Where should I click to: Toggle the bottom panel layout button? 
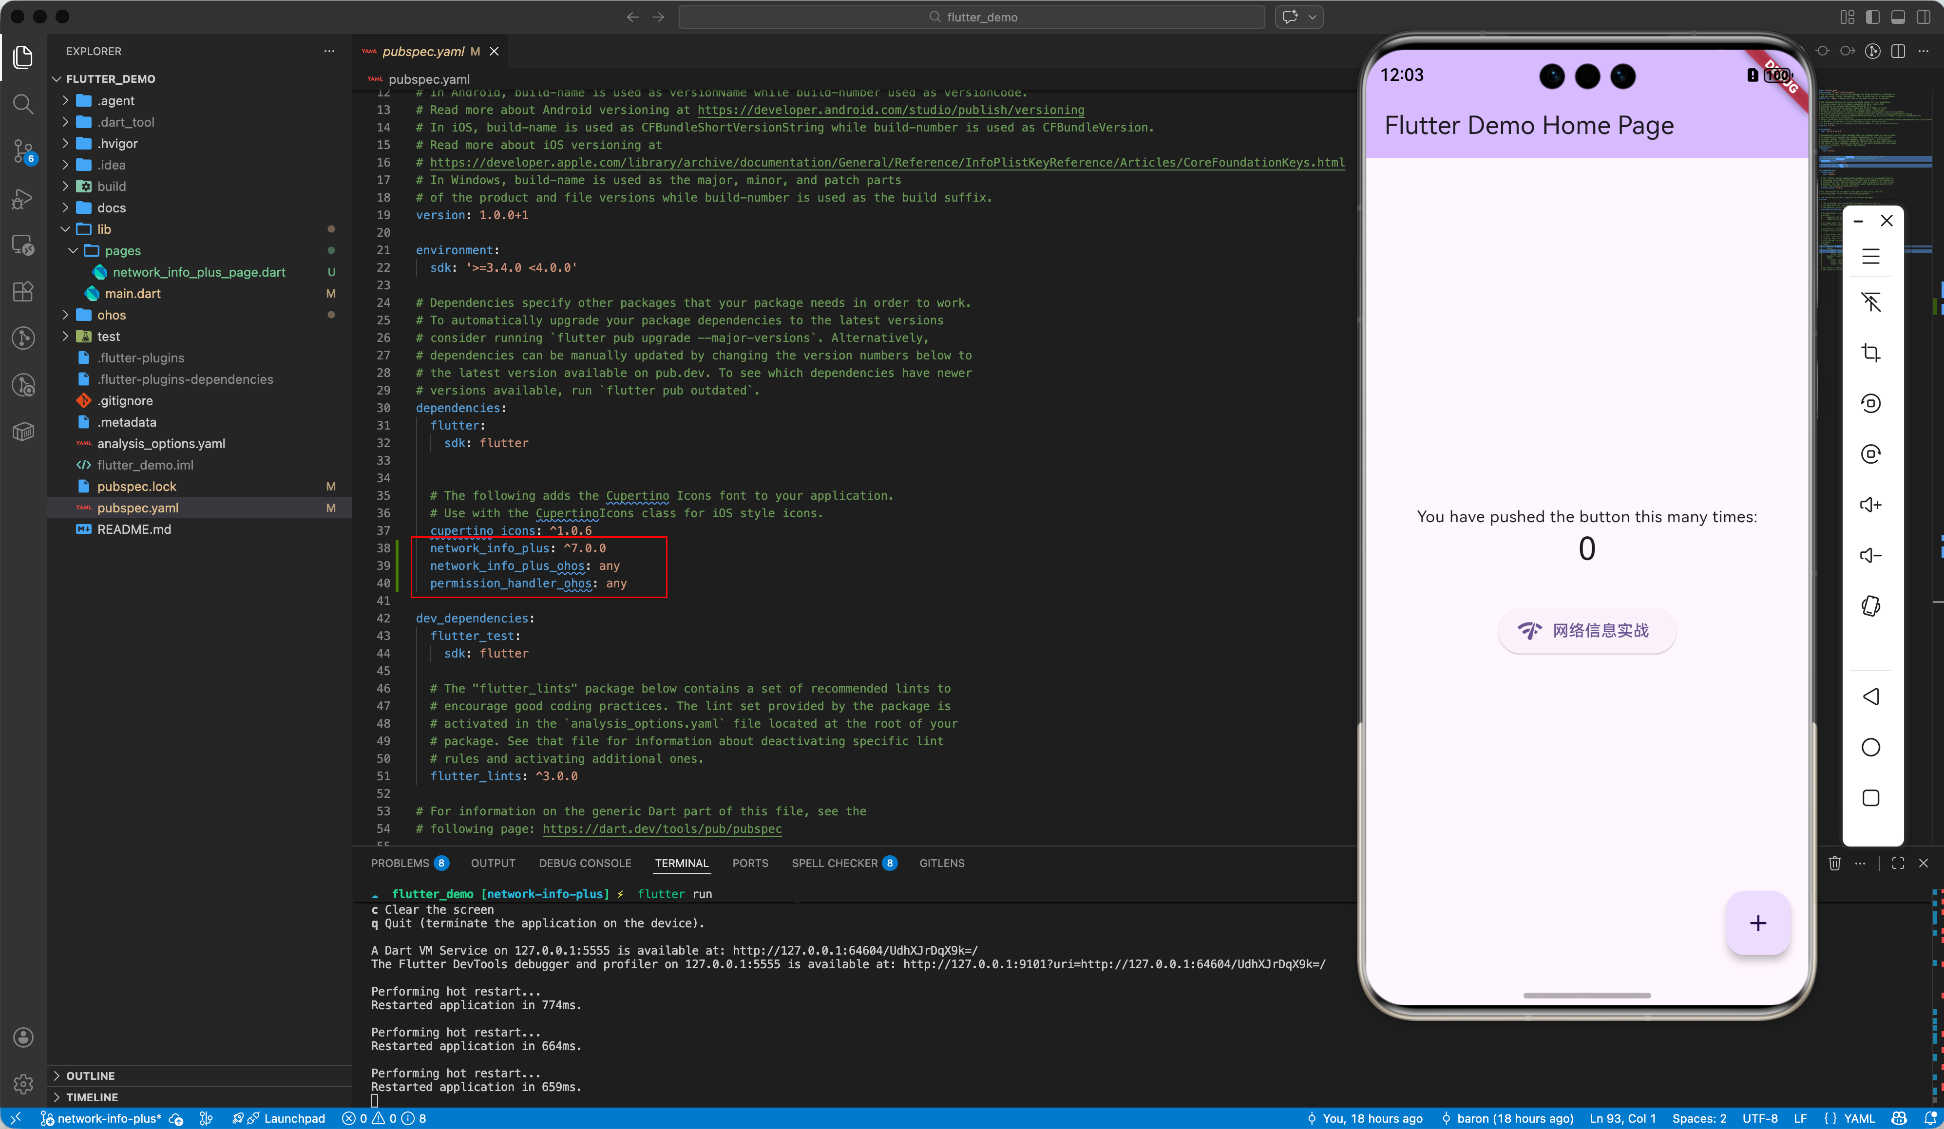[x=1899, y=17]
